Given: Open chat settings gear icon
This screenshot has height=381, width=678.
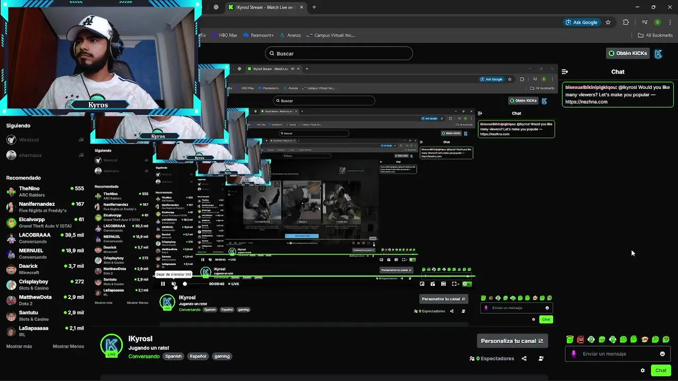Looking at the screenshot, I should [643, 370].
